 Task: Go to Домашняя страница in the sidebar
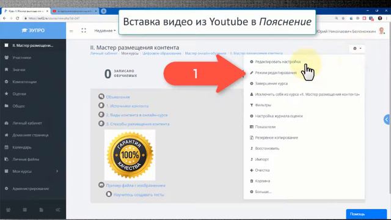(30, 135)
